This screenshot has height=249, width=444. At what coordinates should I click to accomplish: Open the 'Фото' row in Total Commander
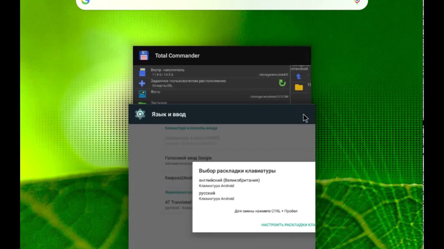click(212, 94)
